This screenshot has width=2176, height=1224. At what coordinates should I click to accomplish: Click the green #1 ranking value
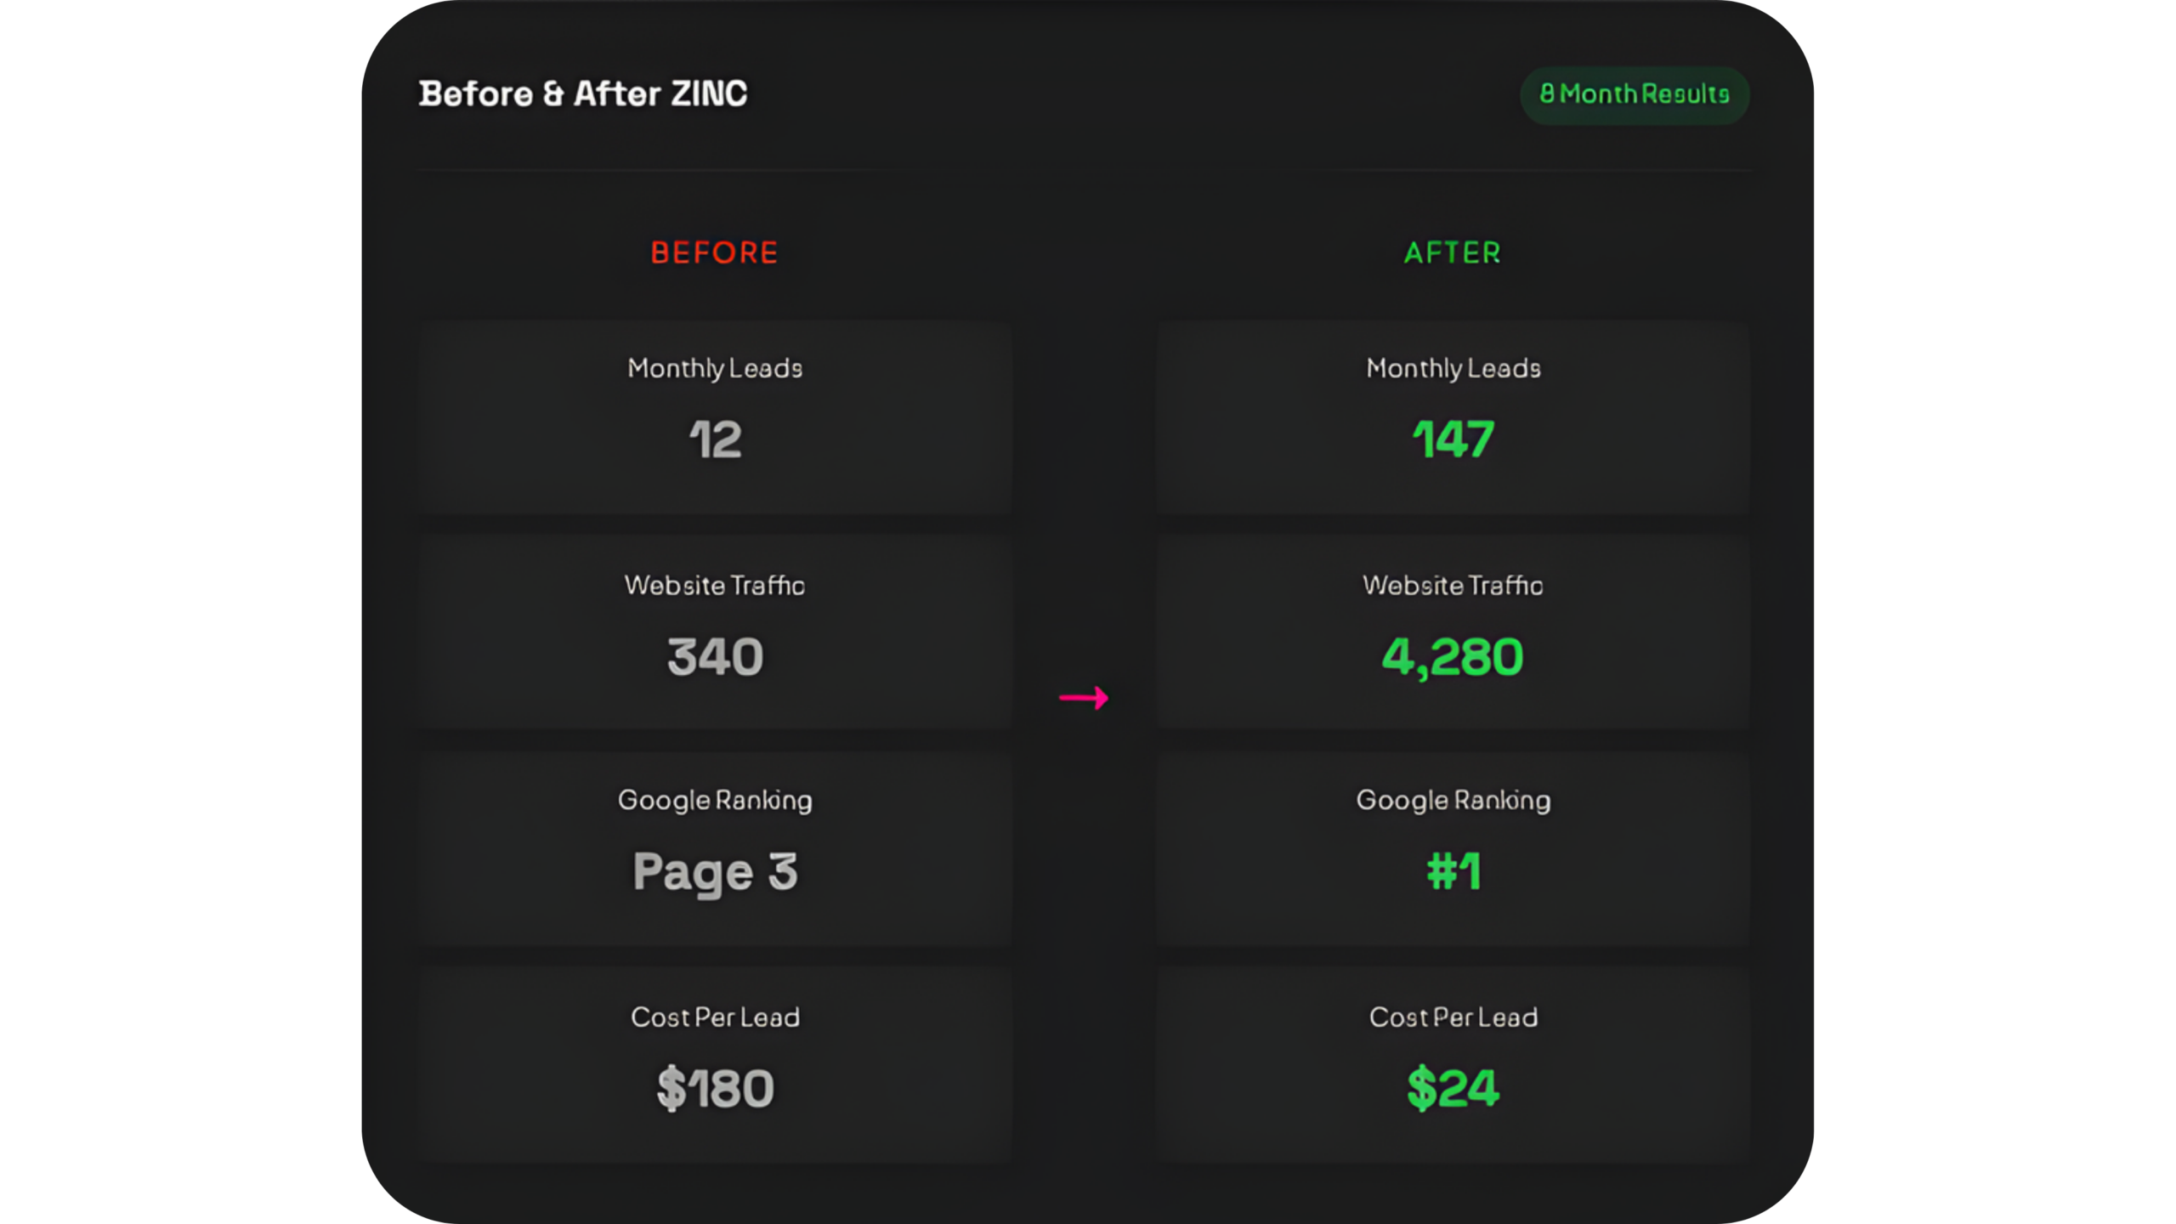[x=1453, y=872]
